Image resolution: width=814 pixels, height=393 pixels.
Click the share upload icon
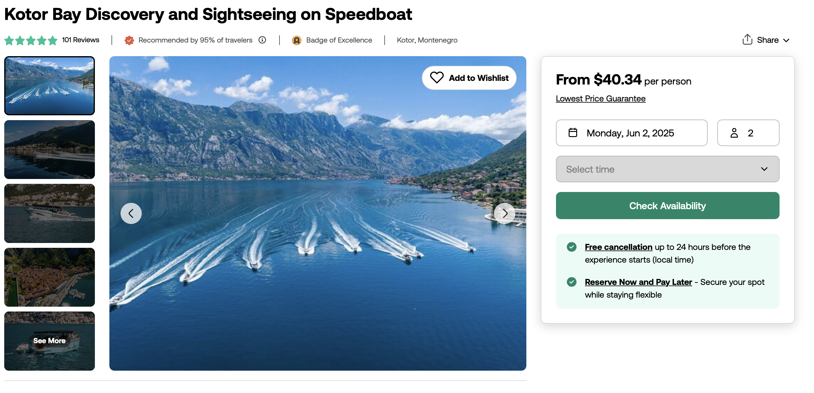[x=747, y=40]
